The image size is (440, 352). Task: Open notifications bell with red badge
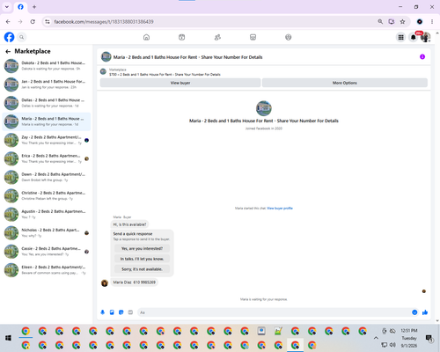(414, 37)
